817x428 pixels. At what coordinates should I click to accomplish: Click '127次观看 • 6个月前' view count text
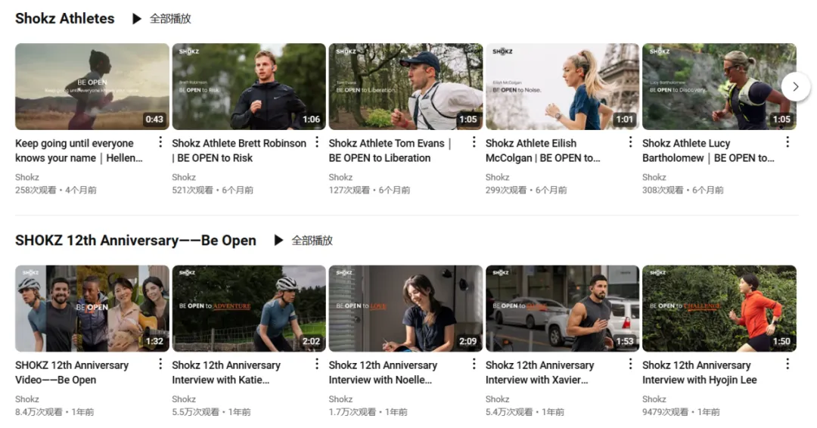click(369, 190)
